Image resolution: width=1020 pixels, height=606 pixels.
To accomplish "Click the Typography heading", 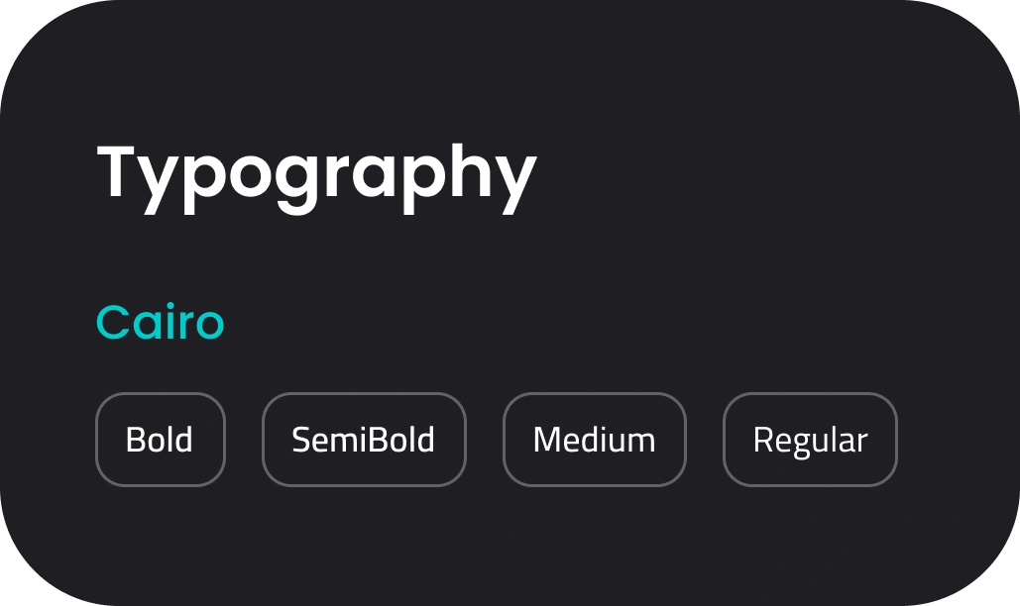I will (317, 178).
